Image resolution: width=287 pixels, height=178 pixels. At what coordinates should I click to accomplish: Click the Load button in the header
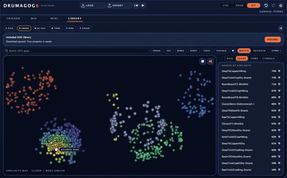92,6
